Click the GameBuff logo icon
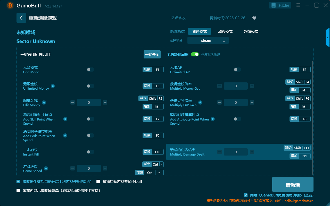The width and height of the screenshot is (330, 206). (10, 5)
